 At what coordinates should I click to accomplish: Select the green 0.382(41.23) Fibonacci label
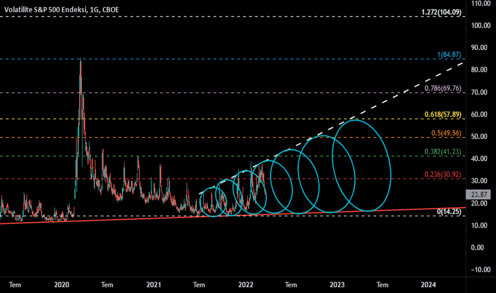pyautogui.click(x=443, y=152)
